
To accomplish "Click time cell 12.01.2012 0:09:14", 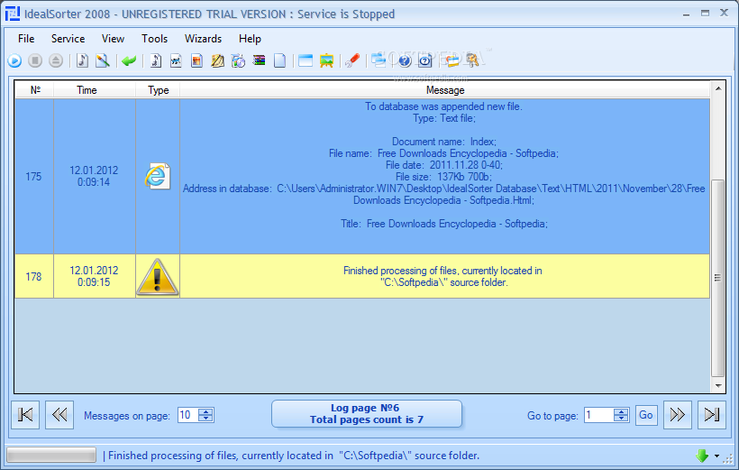I will tap(94, 176).
